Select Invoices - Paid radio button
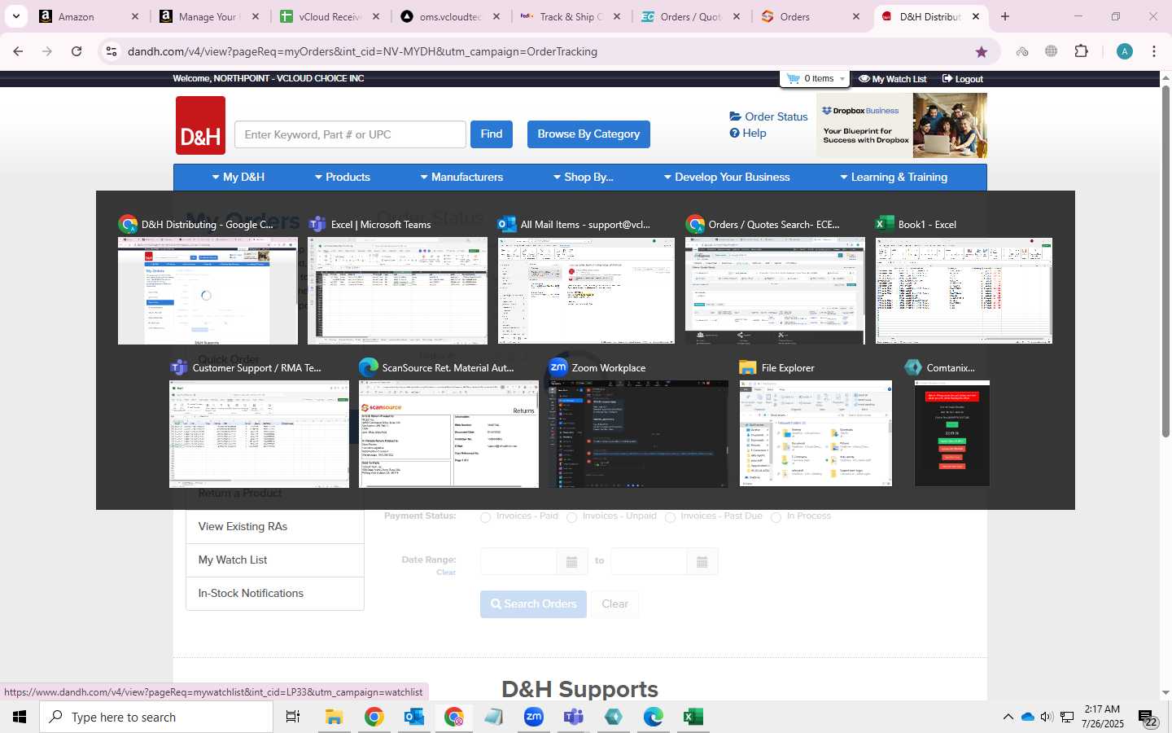 coord(486,517)
